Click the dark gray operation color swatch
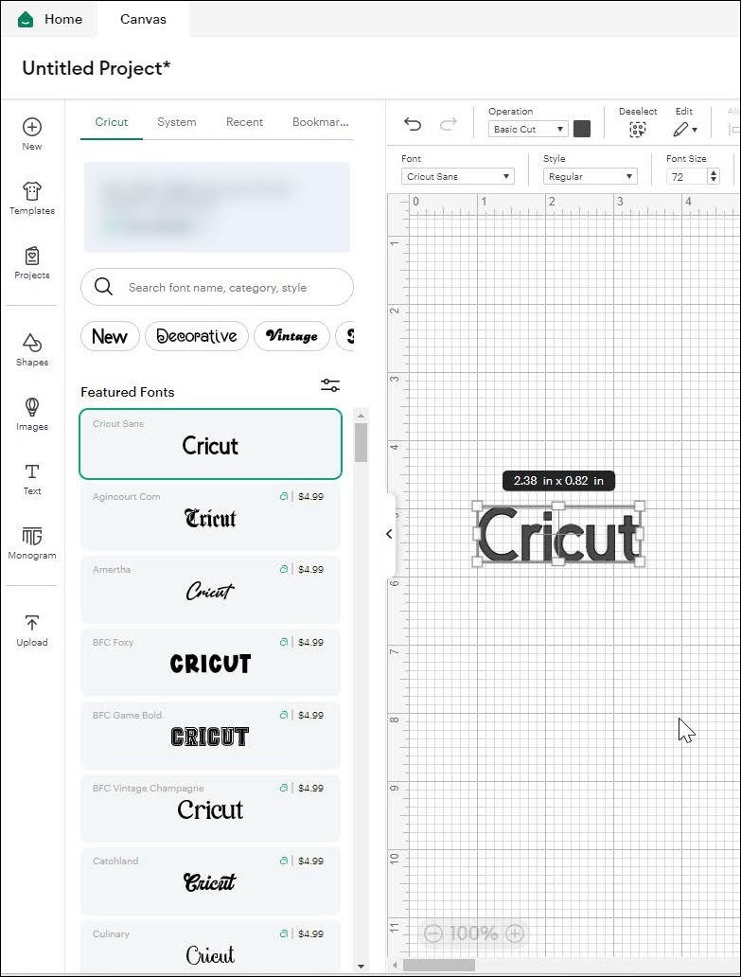 [582, 129]
